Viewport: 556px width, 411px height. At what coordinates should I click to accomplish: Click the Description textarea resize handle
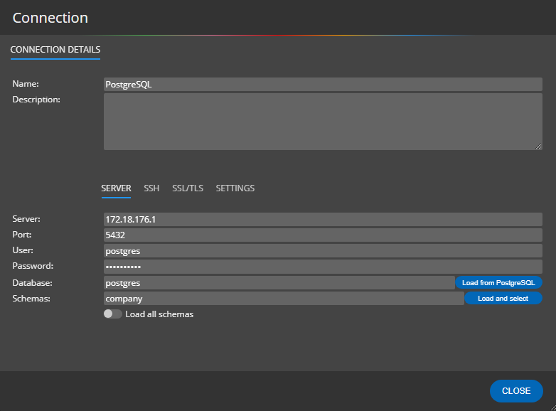(x=538, y=146)
